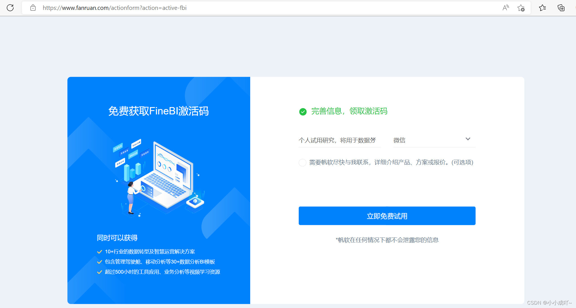Image resolution: width=576 pixels, height=308 pixels.
Task: Toggle the optional contact request circle
Action: tap(302, 163)
